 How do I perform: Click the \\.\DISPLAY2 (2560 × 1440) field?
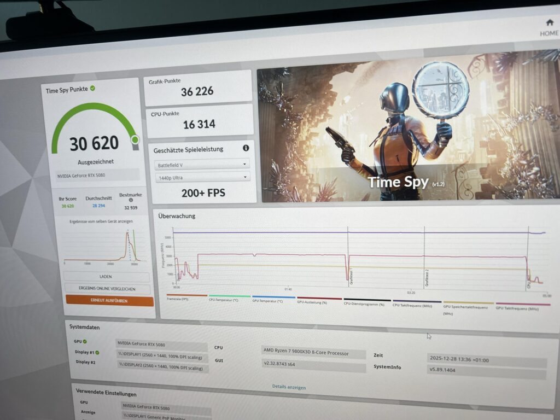tap(163, 367)
